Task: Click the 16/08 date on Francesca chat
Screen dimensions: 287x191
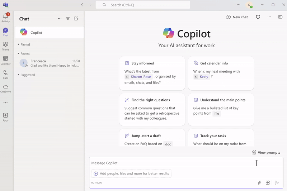Action: (76, 61)
